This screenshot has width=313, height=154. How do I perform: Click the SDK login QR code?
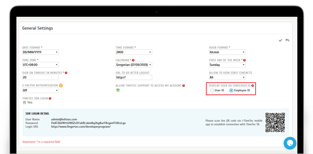click(275, 122)
